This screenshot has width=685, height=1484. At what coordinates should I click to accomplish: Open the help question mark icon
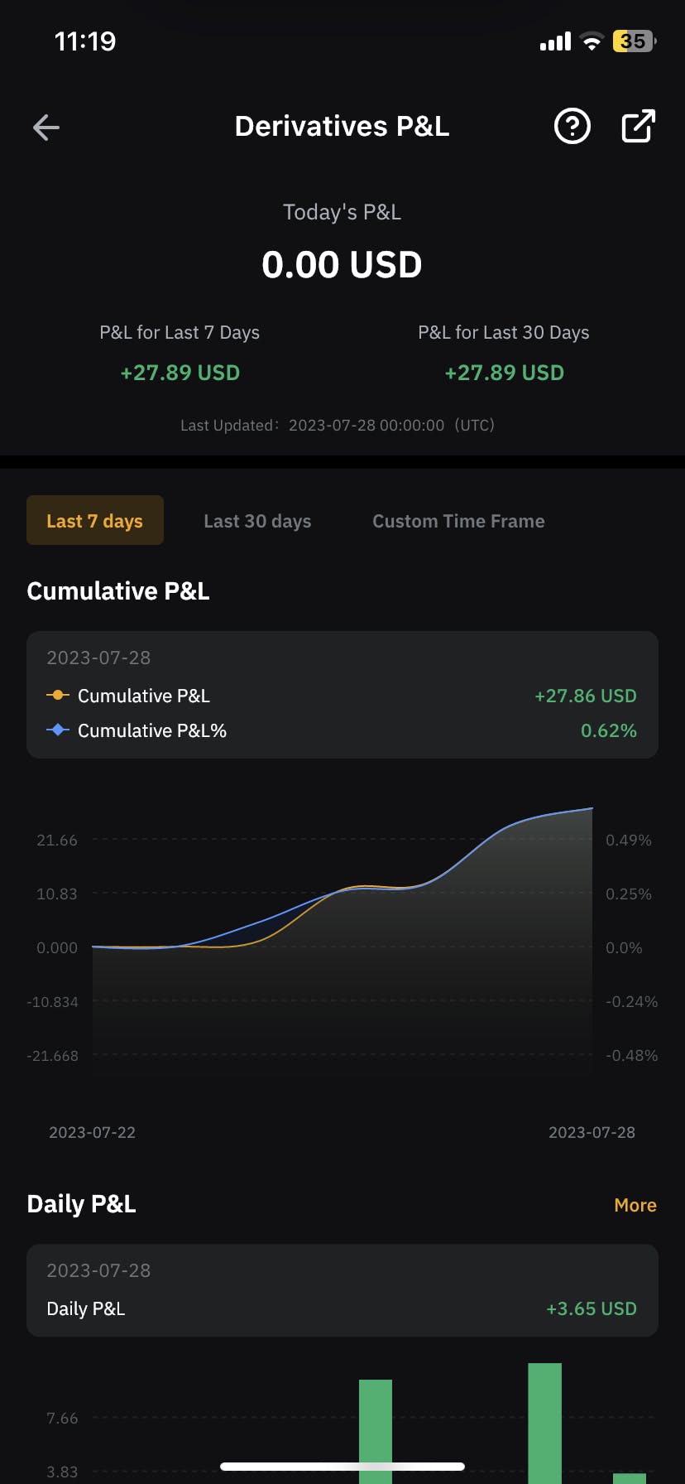pyautogui.click(x=572, y=127)
